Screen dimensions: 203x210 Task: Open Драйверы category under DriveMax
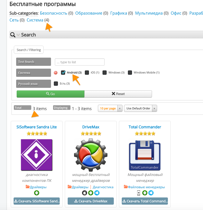point(80,187)
